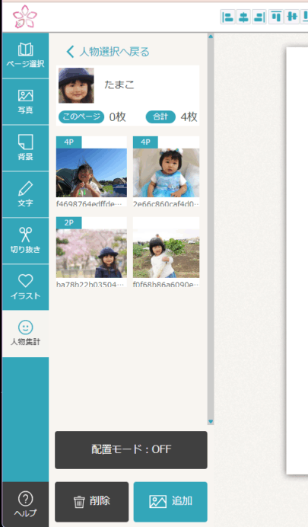
Task: Select the 切り抜き cutout scissors tool
Action: (x=26, y=241)
